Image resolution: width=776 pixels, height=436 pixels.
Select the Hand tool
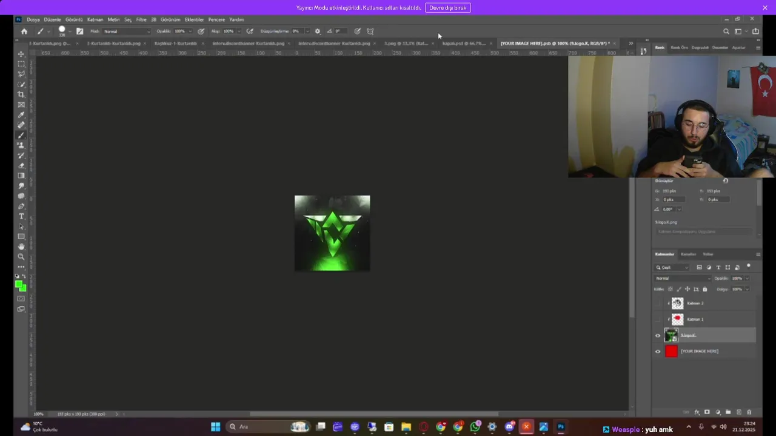[x=21, y=246]
